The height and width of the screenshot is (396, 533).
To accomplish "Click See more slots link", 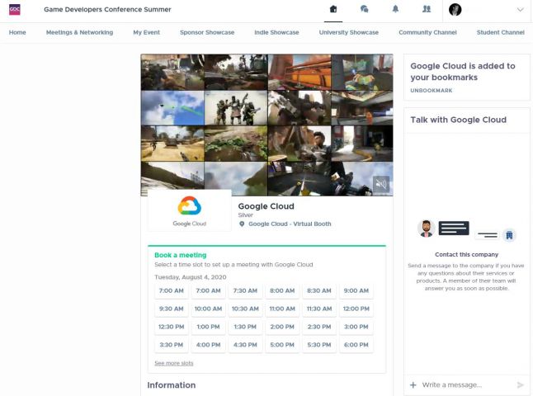I will tap(174, 363).
